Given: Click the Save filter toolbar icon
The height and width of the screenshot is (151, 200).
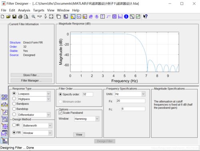Looking at the screenshot, I should (14, 17).
